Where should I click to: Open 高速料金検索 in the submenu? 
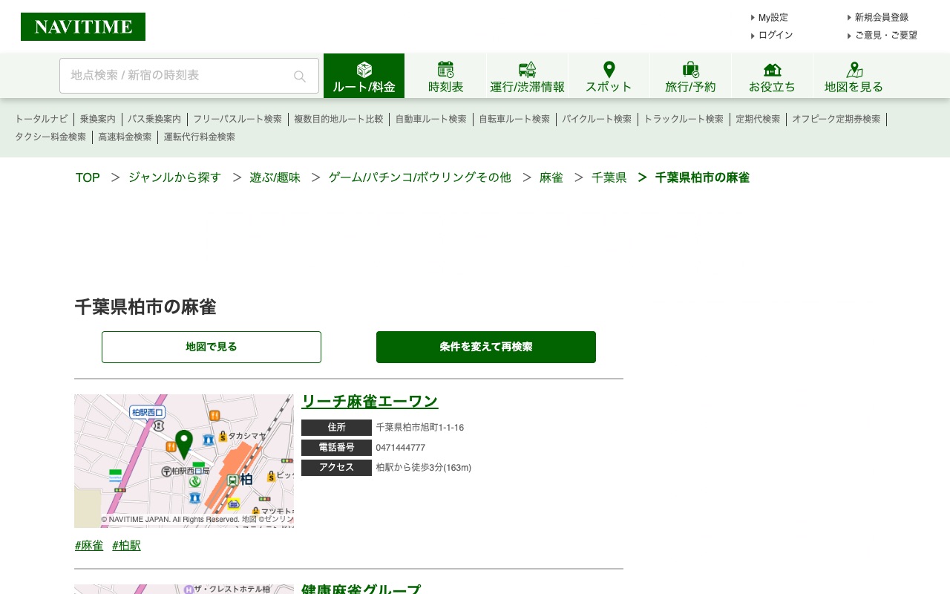pos(125,137)
